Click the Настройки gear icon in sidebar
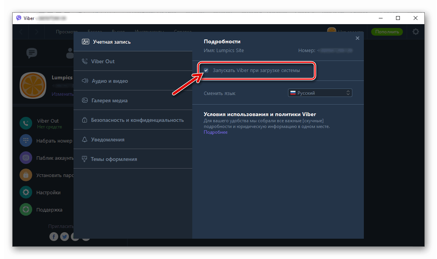The width and height of the screenshot is (437, 259). tap(26, 192)
